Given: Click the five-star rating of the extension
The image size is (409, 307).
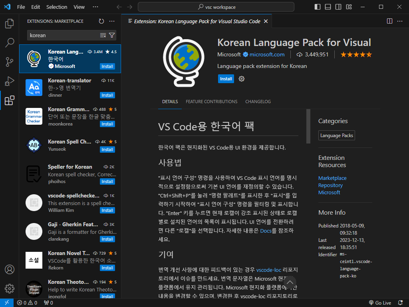Looking at the screenshot, I should (x=356, y=54).
